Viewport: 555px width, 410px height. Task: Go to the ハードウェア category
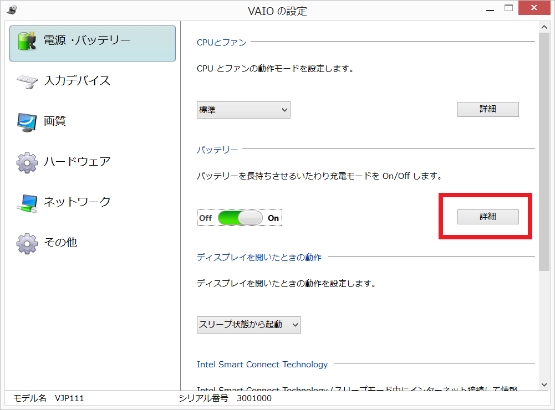pyautogui.click(x=93, y=162)
